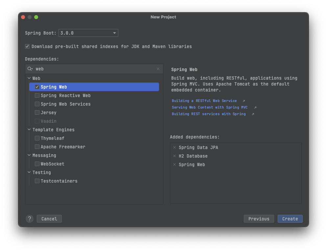Uncheck the Spring Web checkbox

(37, 87)
